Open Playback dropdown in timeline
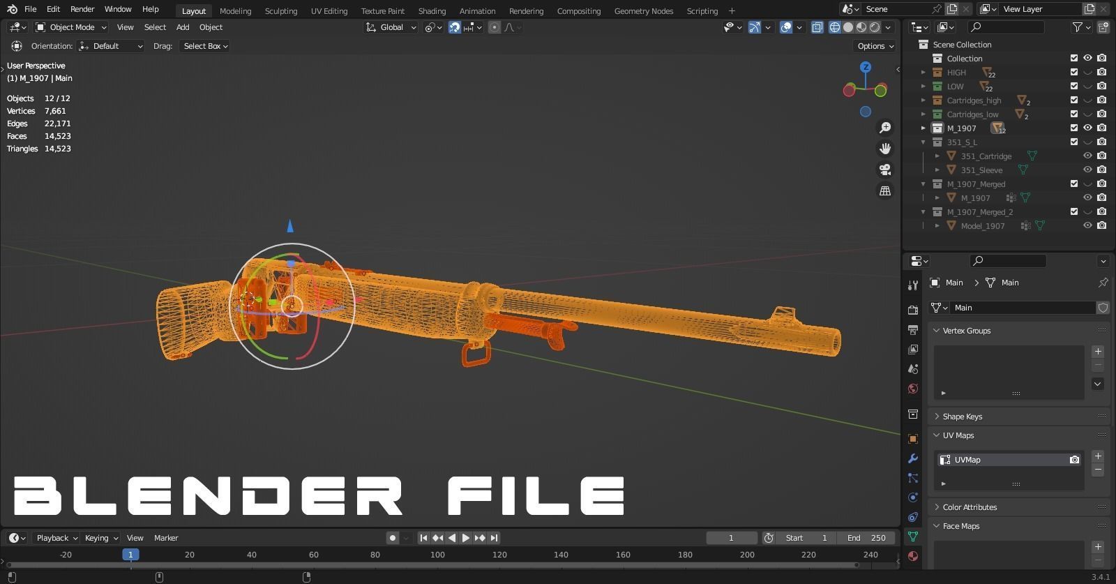This screenshot has height=584, width=1116. coord(56,538)
